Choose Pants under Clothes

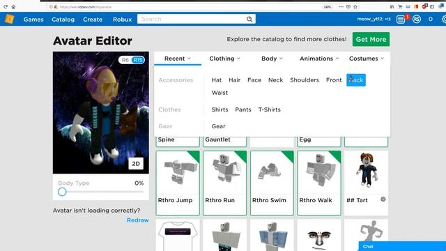243,109
